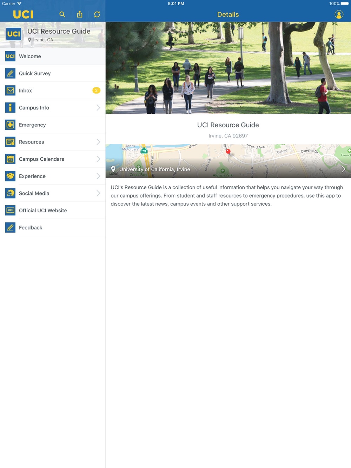Open Emergency menu item

[x=53, y=125]
